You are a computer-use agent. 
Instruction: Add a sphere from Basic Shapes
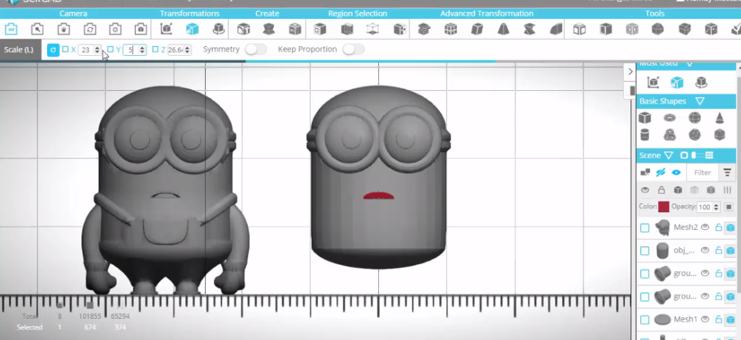[694, 118]
